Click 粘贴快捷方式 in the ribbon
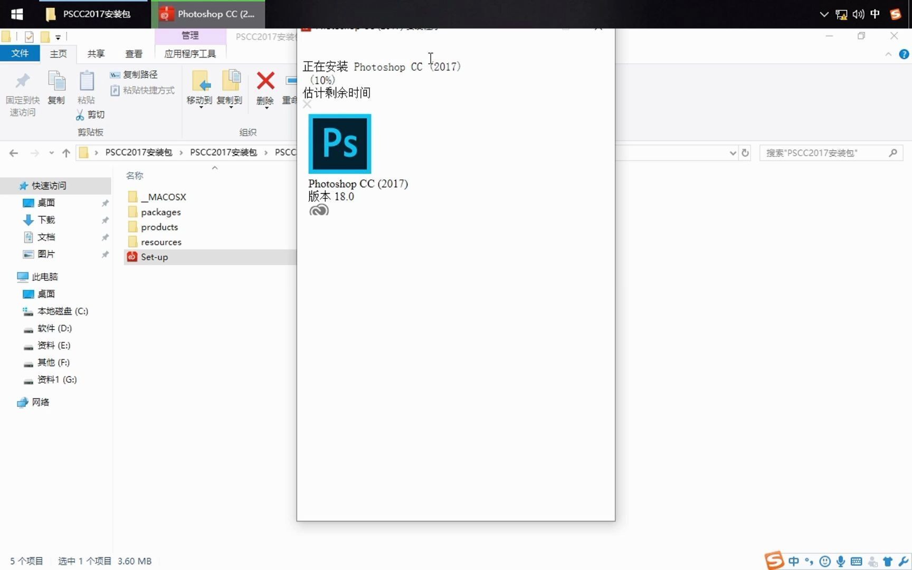This screenshot has width=912, height=570. click(142, 90)
